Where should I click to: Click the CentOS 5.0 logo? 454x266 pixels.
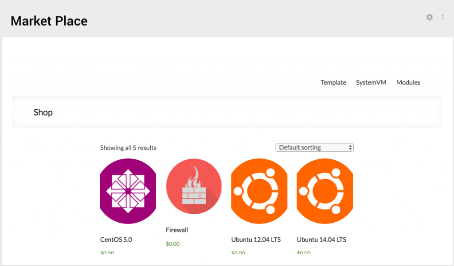pos(128,191)
